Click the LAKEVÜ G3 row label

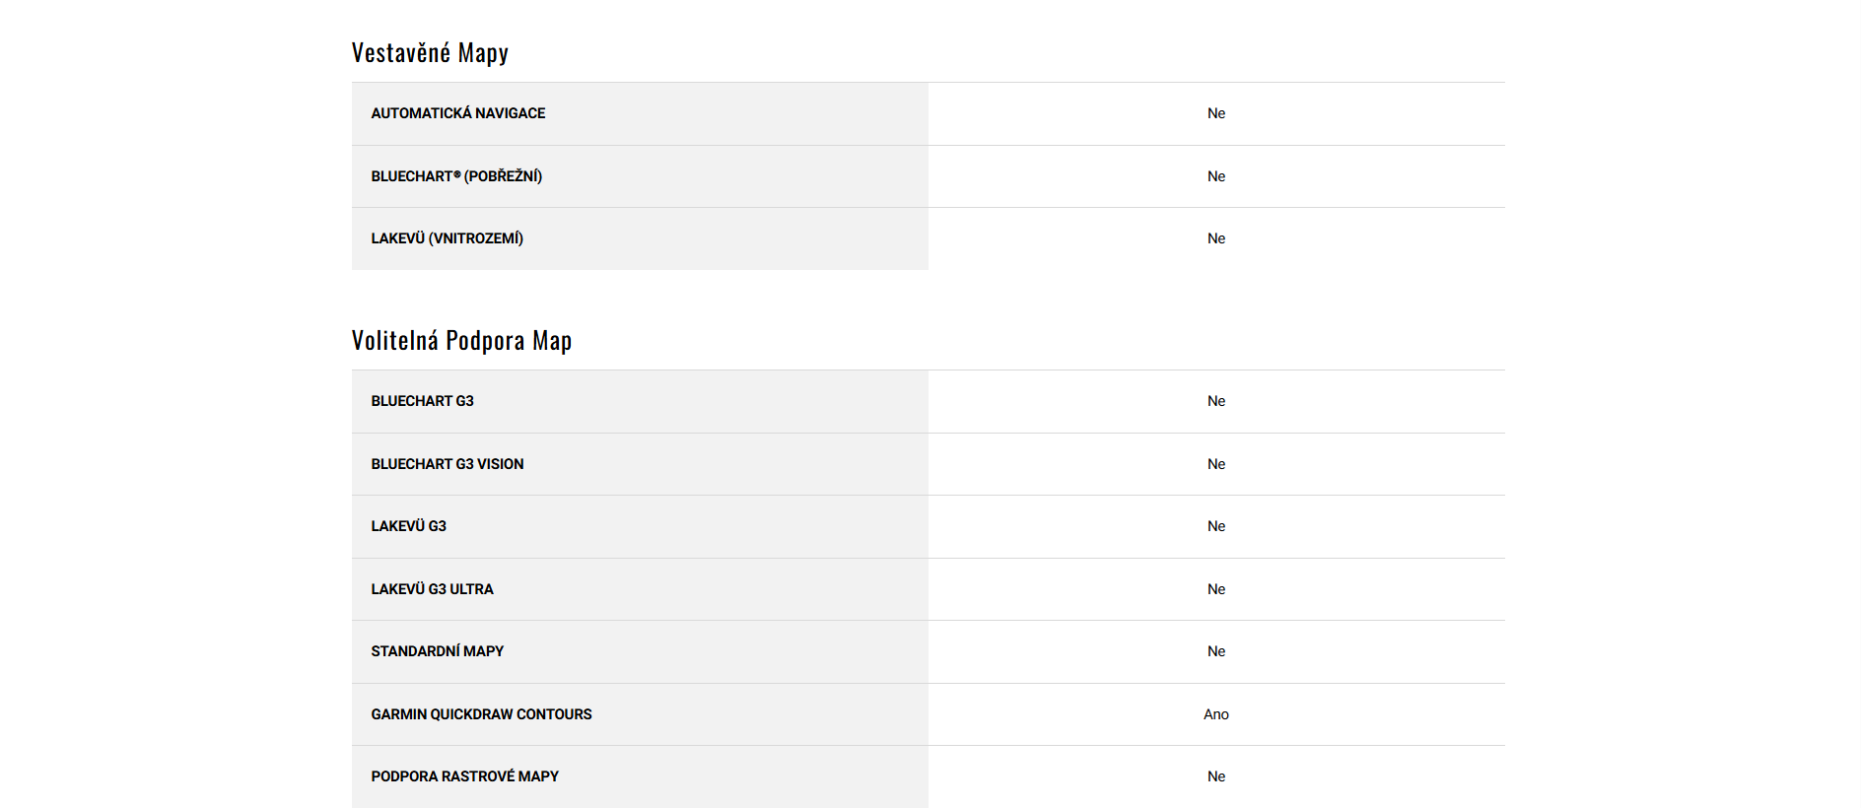click(x=409, y=526)
